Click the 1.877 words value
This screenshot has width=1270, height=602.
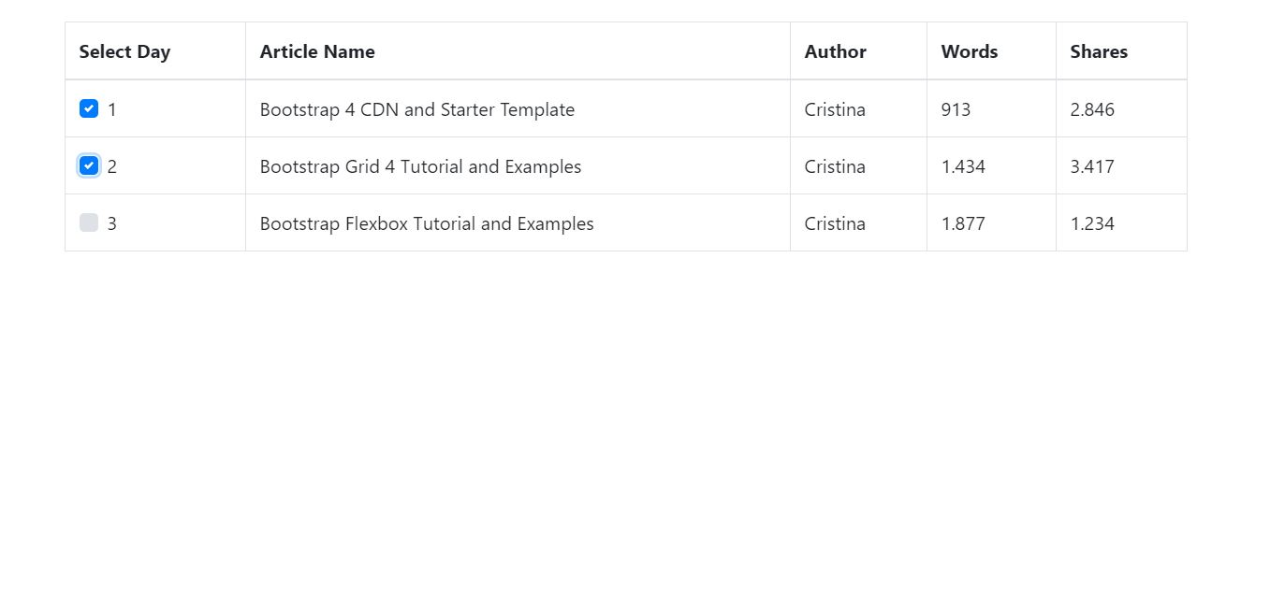pyautogui.click(x=962, y=223)
